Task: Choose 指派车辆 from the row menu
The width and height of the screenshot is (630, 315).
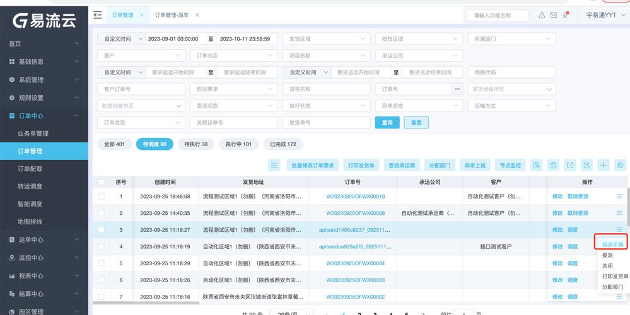Action: pos(612,244)
